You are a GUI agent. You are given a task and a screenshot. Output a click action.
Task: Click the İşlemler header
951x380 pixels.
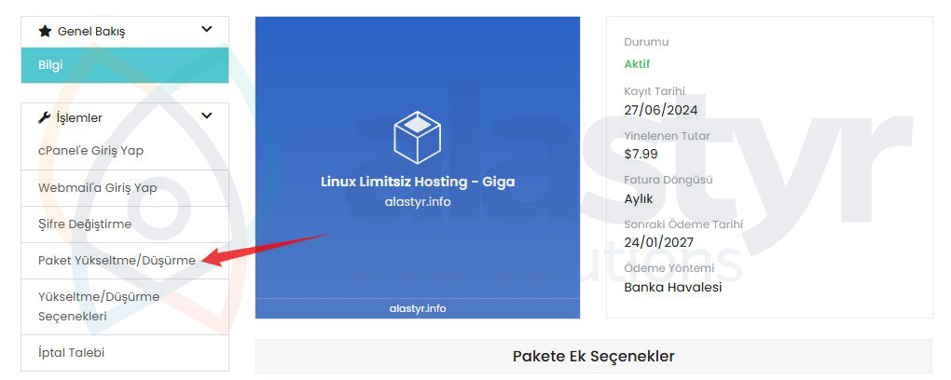click(x=125, y=117)
